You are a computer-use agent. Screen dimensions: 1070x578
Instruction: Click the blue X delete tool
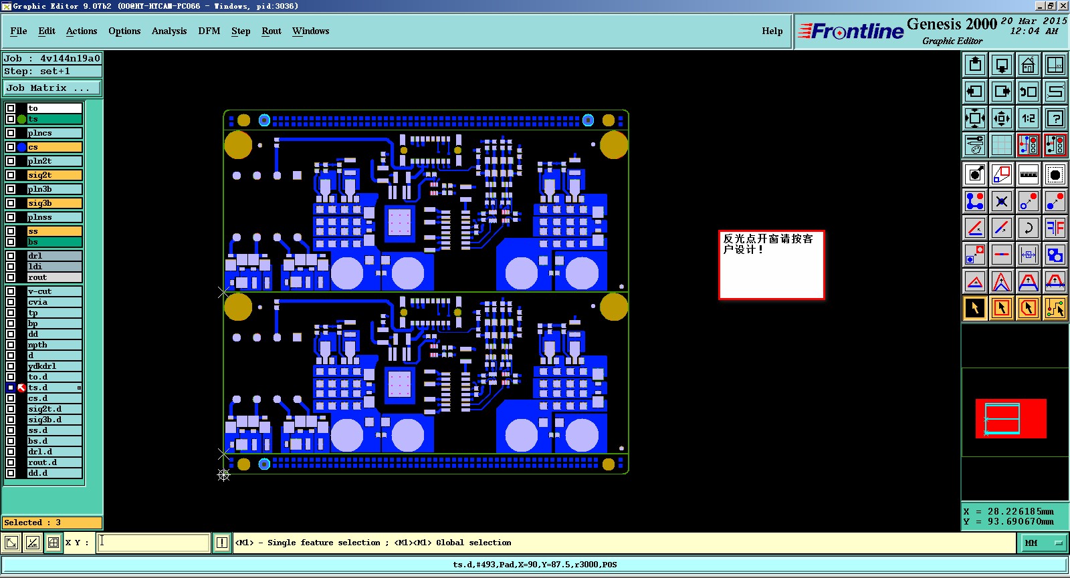[x=1002, y=201]
